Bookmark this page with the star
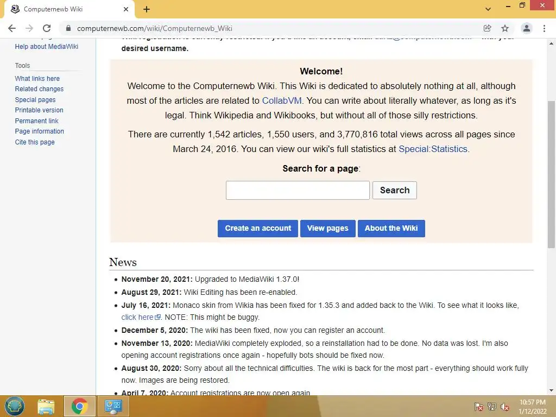Screen dimensions: 556x417 505,28
